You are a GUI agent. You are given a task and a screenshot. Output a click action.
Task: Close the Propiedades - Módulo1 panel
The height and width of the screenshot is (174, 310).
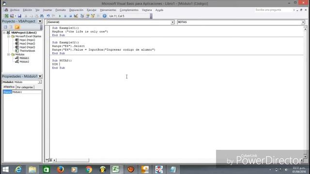pos(40,76)
